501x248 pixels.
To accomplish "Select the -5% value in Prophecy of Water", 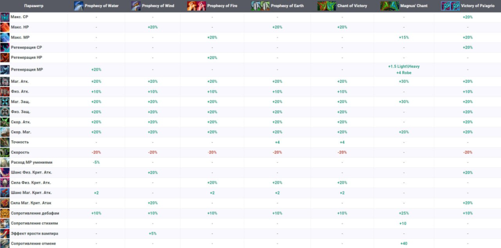I will click(96, 162).
